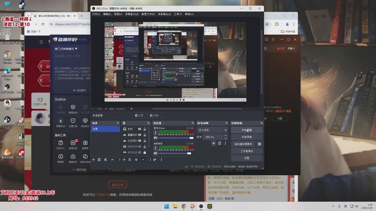Image resolution: width=376 pixels, height=211 pixels.
Task: Open virtual camera settings gear icon
Action: [259, 144]
